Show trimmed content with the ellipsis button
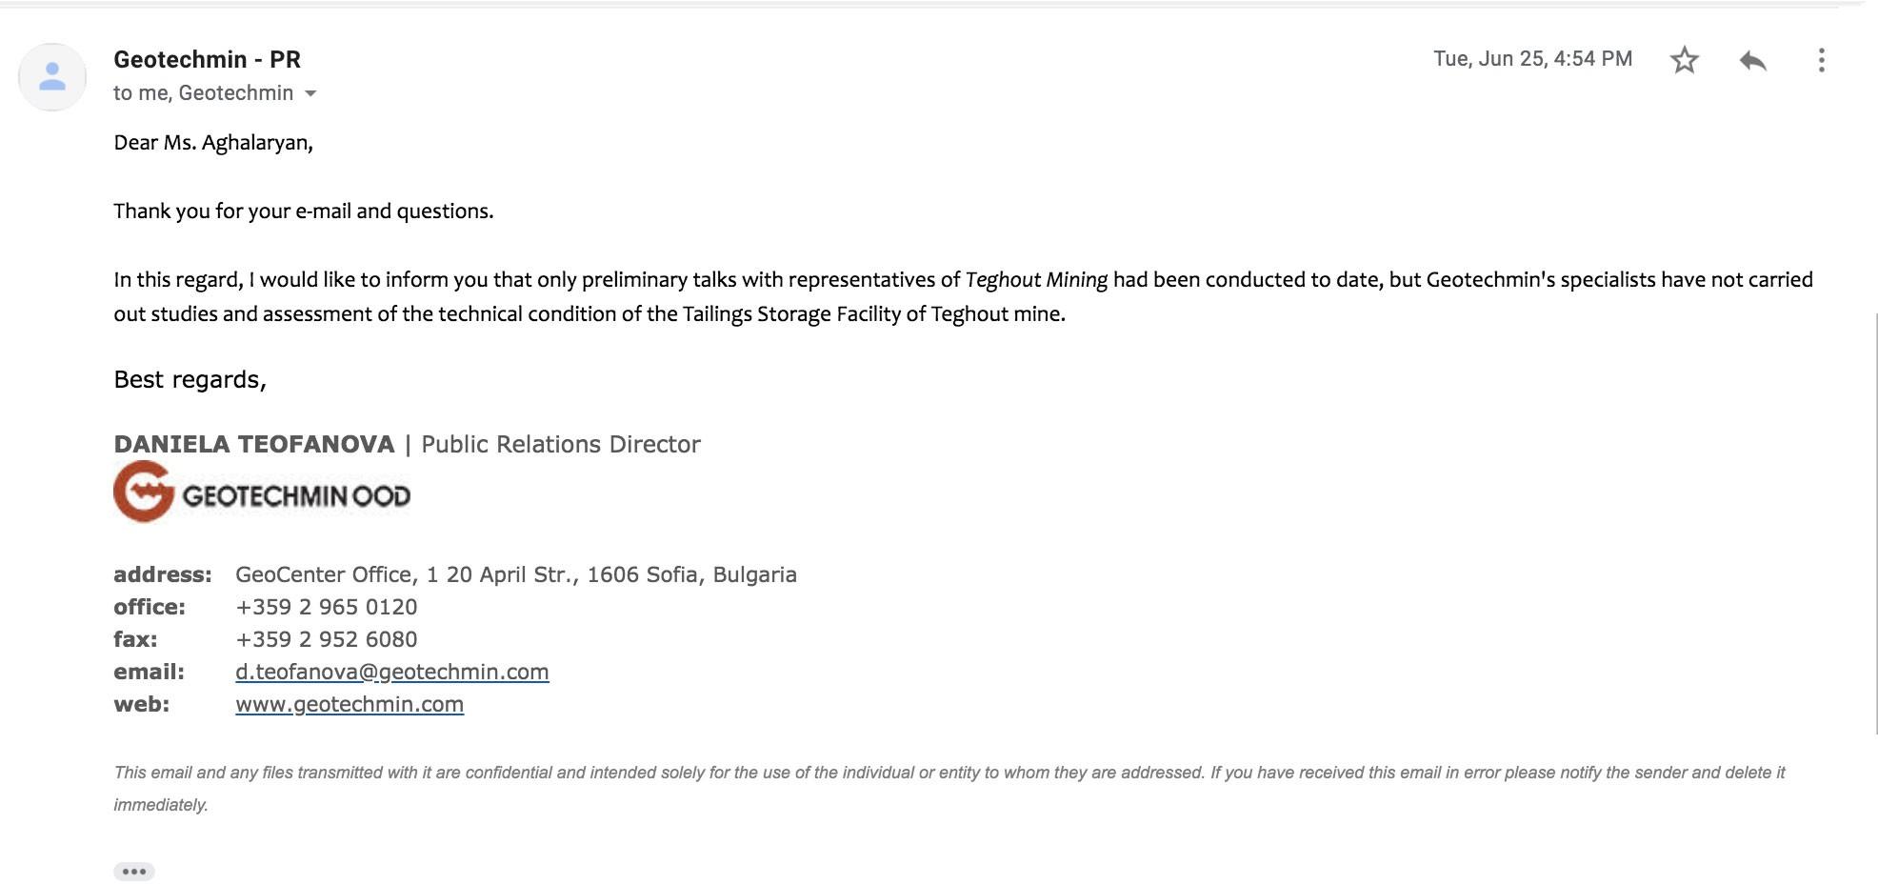Image resolution: width=1878 pixels, height=885 pixels. (x=134, y=872)
